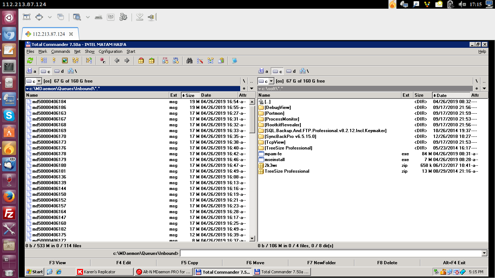Click the F7 NewFolder button
The image size is (495, 278).
pyautogui.click(x=321, y=263)
